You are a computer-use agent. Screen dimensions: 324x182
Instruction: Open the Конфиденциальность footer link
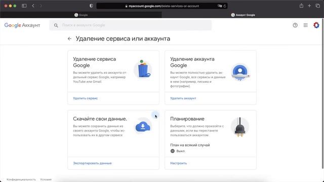point(21,179)
